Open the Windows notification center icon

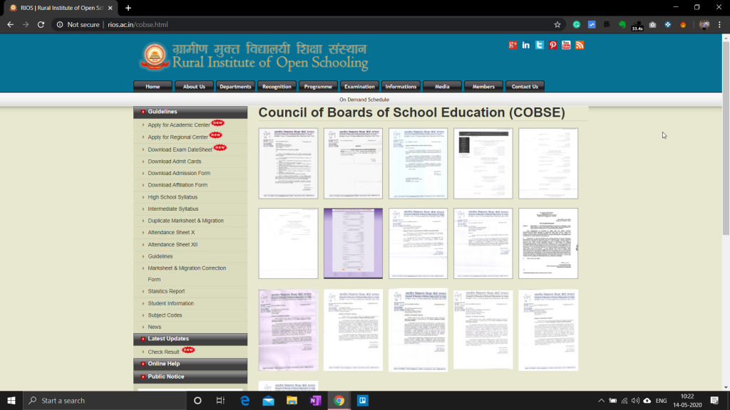(x=714, y=401)
